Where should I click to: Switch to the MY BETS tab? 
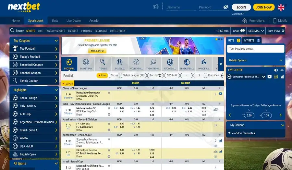tap(251, 41)
